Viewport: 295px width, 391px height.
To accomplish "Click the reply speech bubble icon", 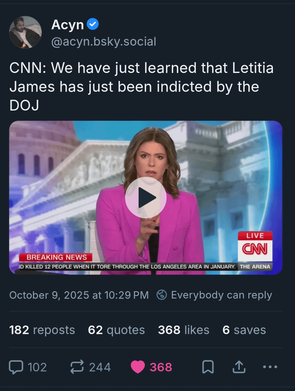I will point(16,367).
